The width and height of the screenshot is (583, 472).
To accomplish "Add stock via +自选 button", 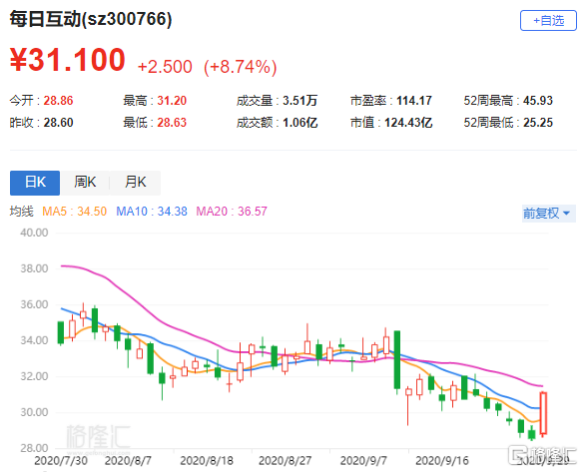I will click(548, 20).
